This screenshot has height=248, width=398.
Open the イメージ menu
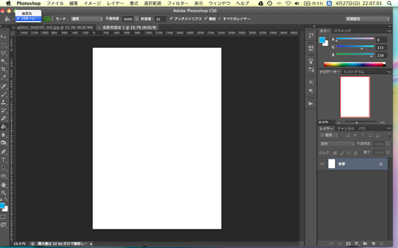[x=92, y=3]
